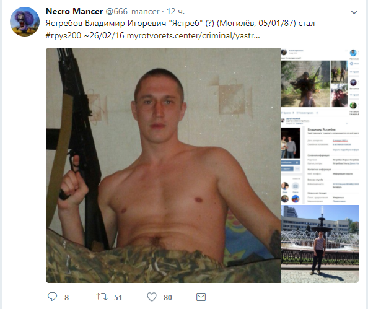Open the direct message envelope icon
368x309 pixels.
[201, 297]
